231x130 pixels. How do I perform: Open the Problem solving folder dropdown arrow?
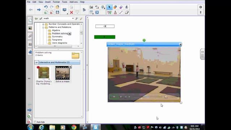[70, 34]
